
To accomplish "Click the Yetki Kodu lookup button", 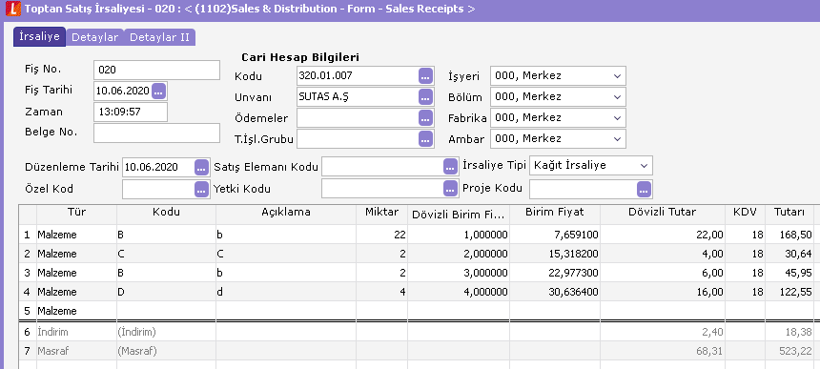I will click(x=450, y=189).
